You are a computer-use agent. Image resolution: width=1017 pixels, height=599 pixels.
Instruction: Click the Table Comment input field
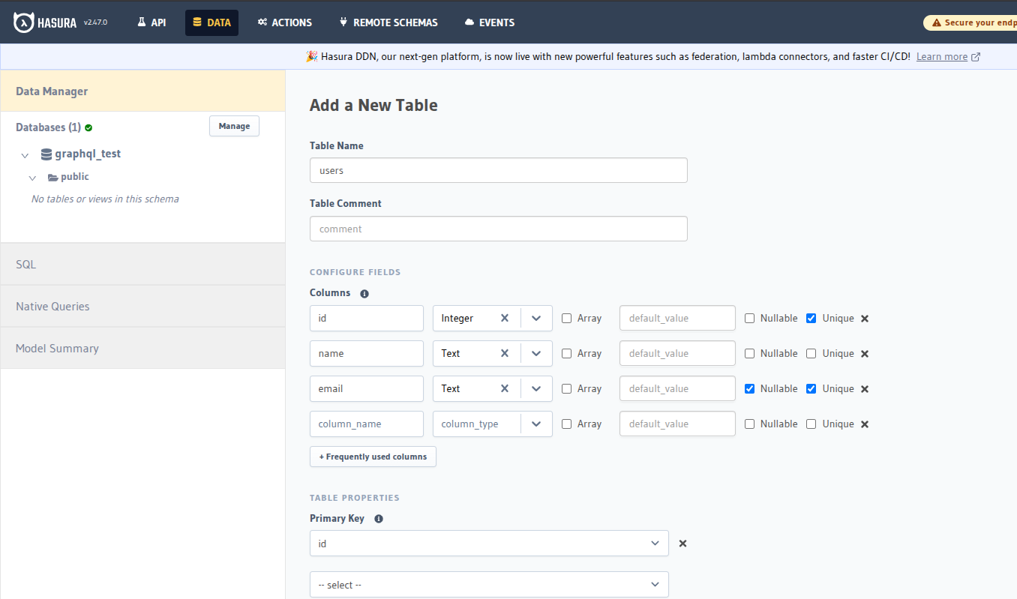(498, 229)
